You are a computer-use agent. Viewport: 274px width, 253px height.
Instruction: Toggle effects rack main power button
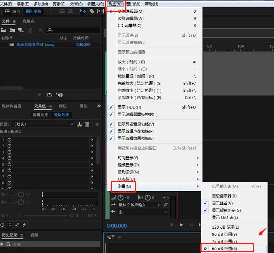(x=2, y=225)
